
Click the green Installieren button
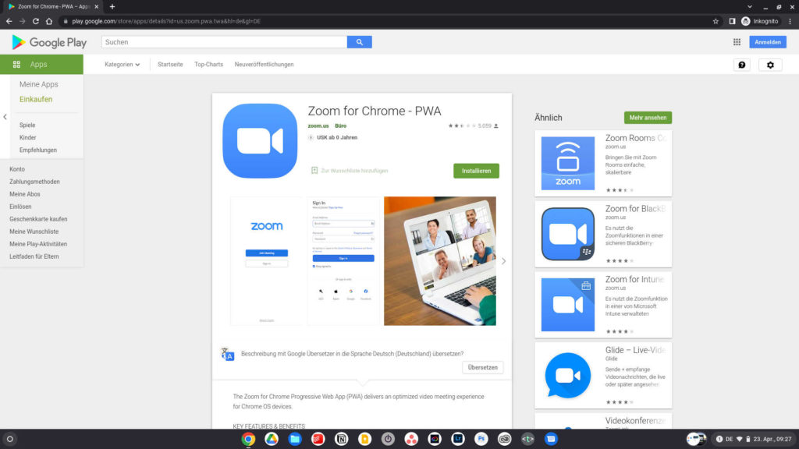click(x=476, y=171)
